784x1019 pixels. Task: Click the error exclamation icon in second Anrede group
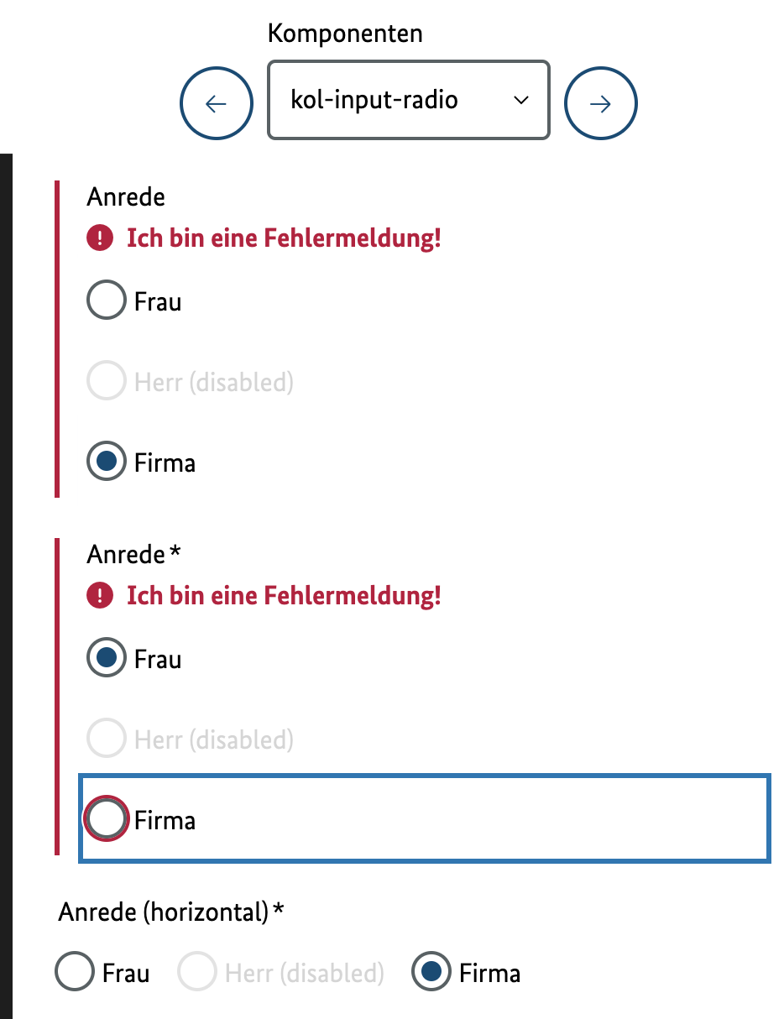click(x=98, y=595)
